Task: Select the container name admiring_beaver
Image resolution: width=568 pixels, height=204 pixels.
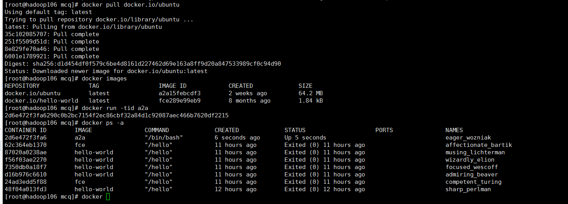Action: point(472,174)
